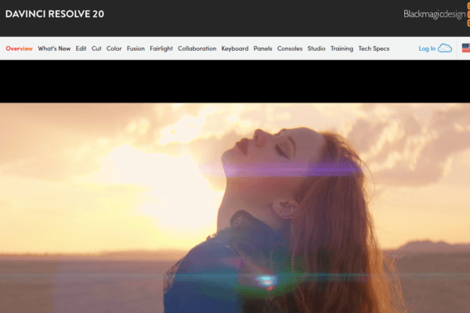Open the Overview tab
The image size is (470, 313).
tap(19, 49)
